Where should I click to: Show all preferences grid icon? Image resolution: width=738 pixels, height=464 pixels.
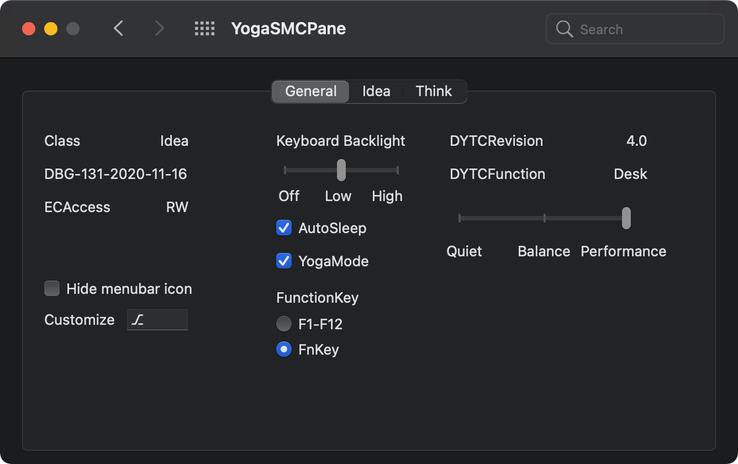pyautogui.click(x=204, y=29)
